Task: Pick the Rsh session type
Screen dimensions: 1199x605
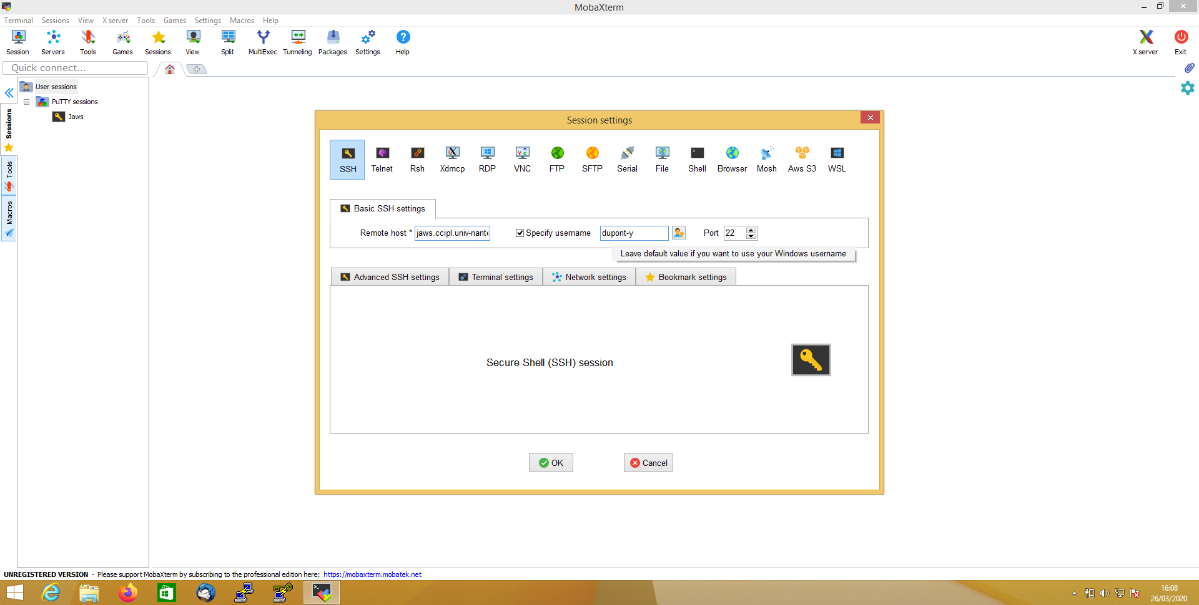Action: point(417,160)
